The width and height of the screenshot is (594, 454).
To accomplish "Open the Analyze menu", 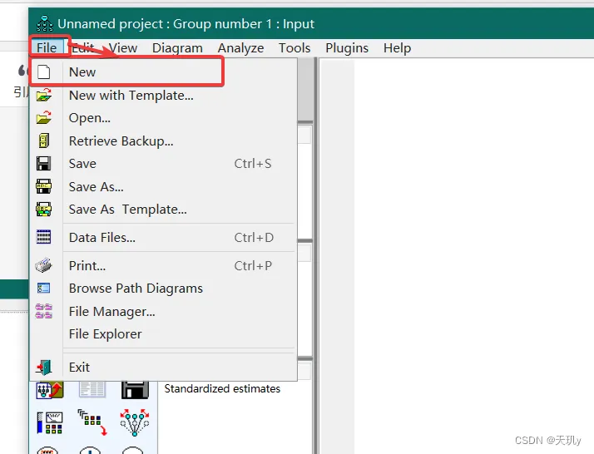I will pos(240,48).
